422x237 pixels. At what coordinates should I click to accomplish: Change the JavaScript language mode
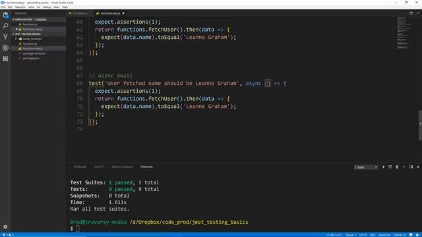(x=384, y=235)
